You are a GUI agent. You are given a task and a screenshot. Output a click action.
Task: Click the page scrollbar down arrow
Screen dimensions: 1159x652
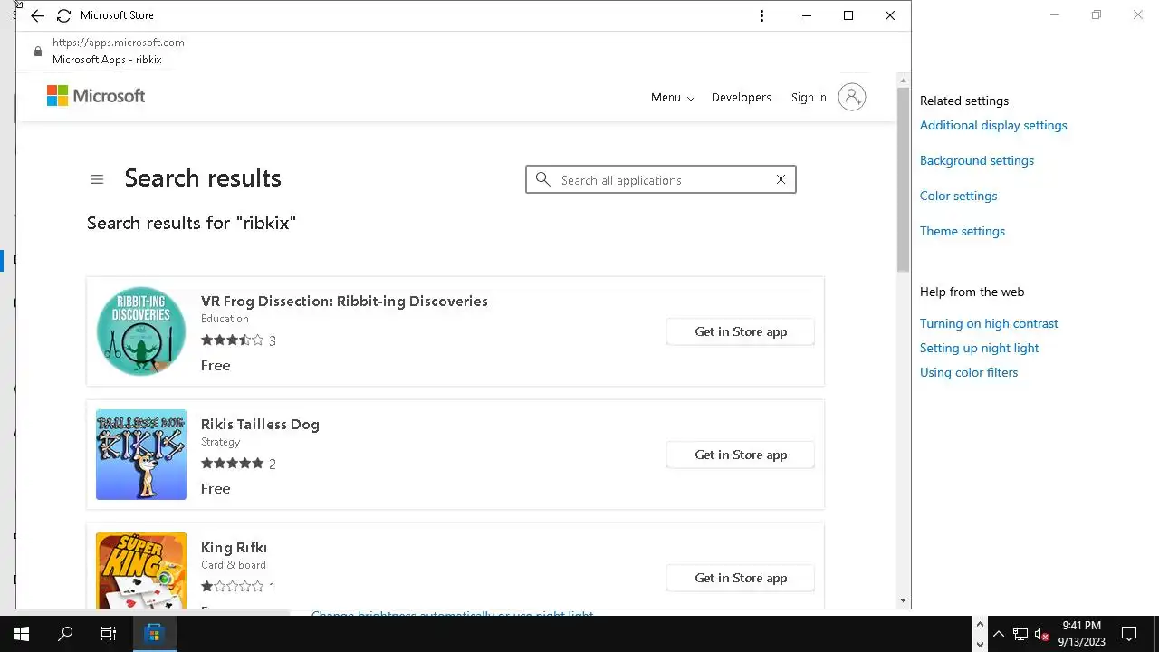coord(903,600)
